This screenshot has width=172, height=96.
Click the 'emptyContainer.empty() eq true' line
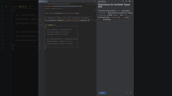[x=60, y=41]
